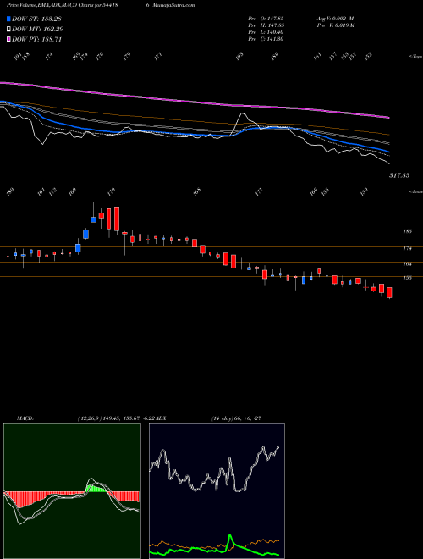This screenshot has height=559, width=423.
Task: Click the 168 low label above candles
Action: pos(197,191)
